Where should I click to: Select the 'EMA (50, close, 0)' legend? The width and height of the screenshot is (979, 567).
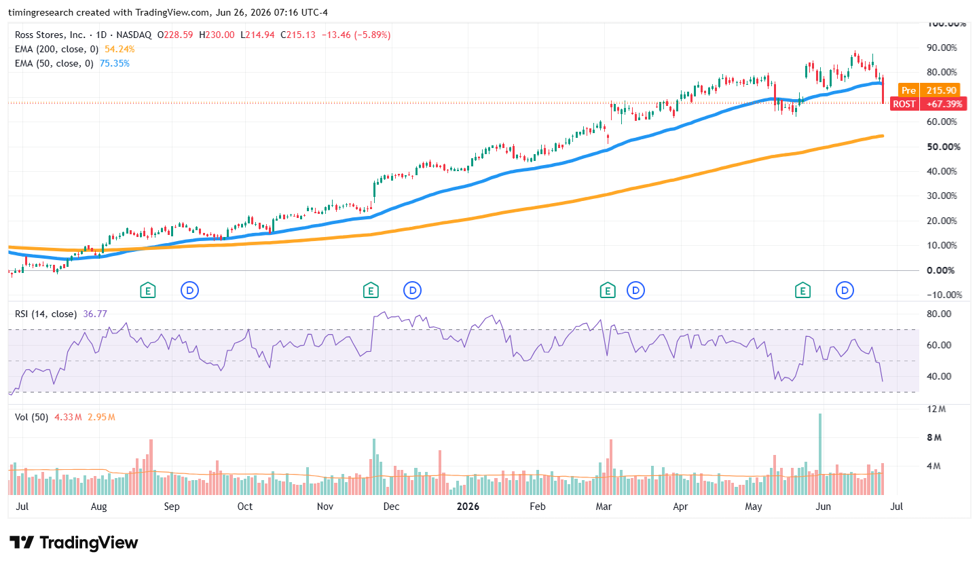[54, 63]
